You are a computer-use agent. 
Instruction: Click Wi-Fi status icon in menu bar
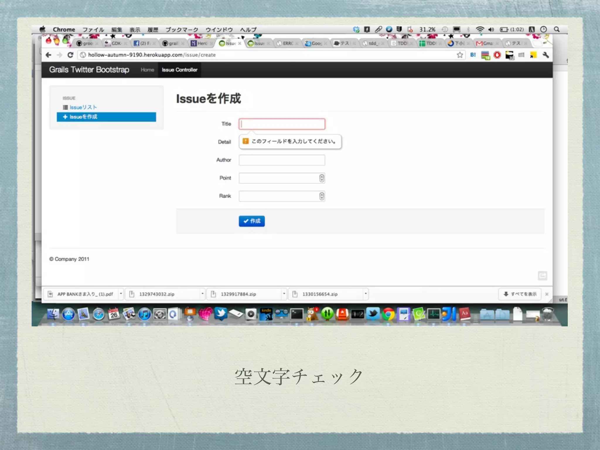(480, 29)
